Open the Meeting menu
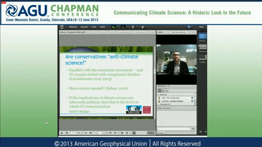Viewport: 262px width, 147px height. [73, 27]
